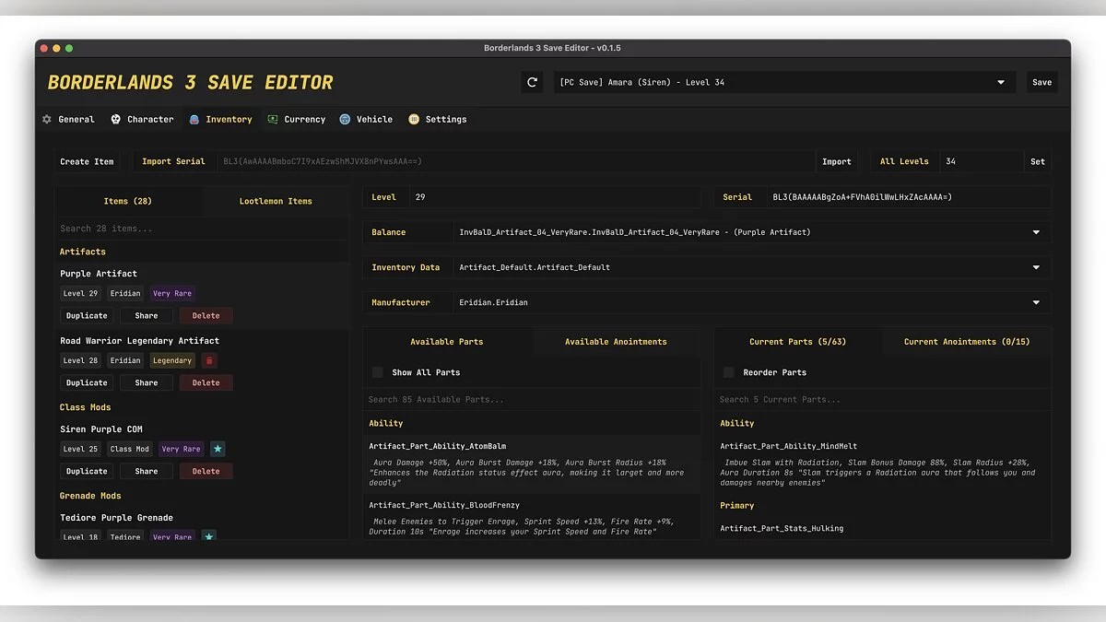Switch to the Current Anointments tab
Screen dimensions: 1106x622
click(x=967, y=341)
